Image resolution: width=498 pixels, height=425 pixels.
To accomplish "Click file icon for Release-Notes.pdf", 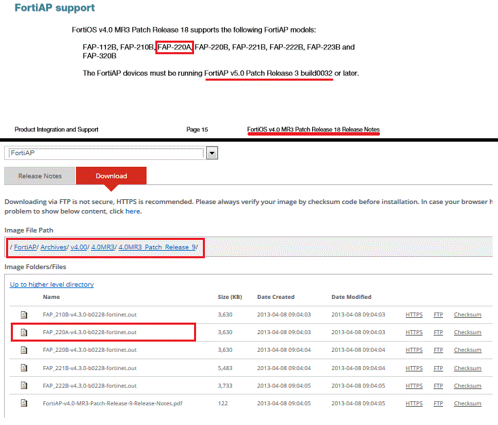I will 24,403.
